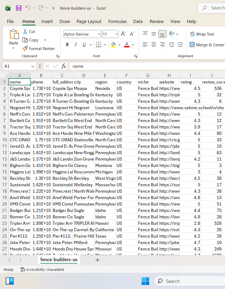225x289 pixels.
Task: Select row header 14
Action: coord(5,165)
